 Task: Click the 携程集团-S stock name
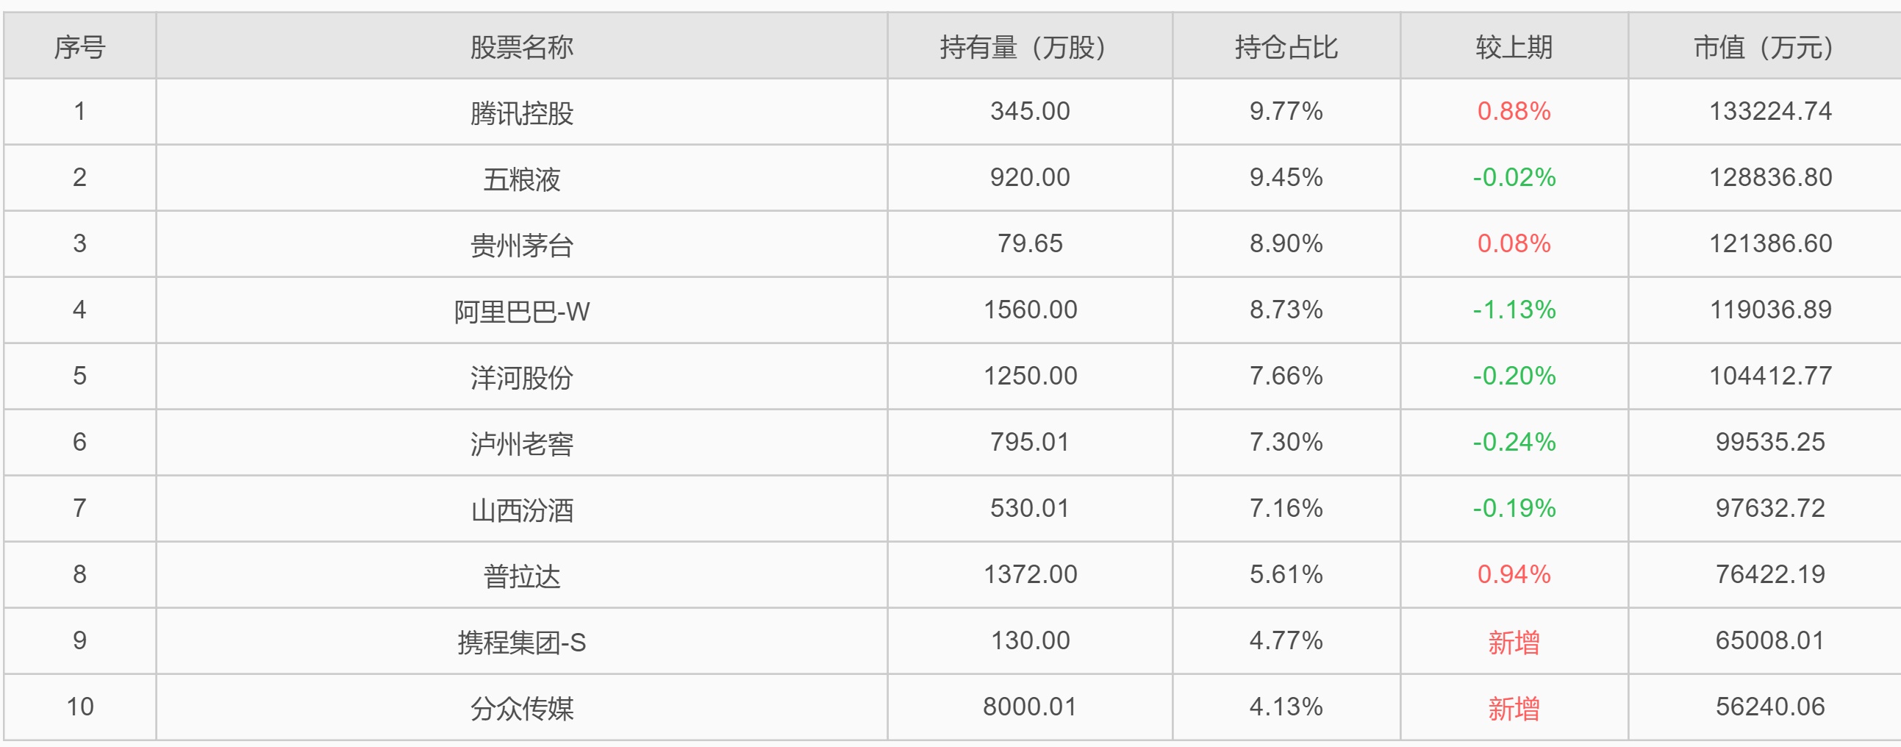click(x=521, y=642)
